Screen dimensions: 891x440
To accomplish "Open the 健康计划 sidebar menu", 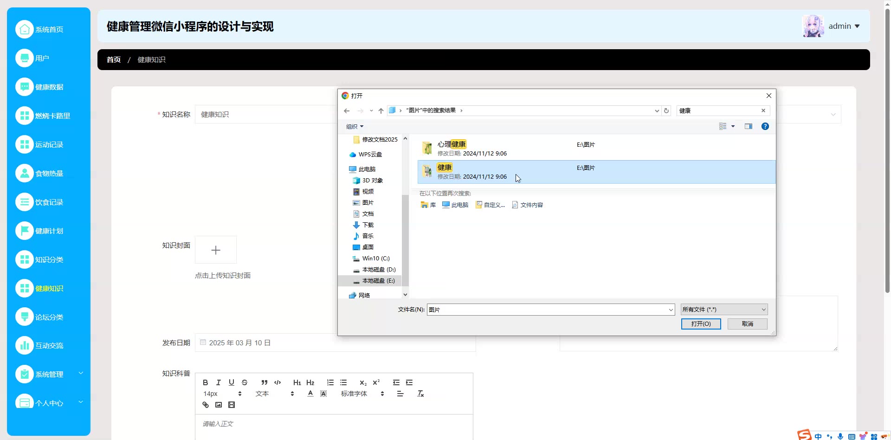I will 49,231.
